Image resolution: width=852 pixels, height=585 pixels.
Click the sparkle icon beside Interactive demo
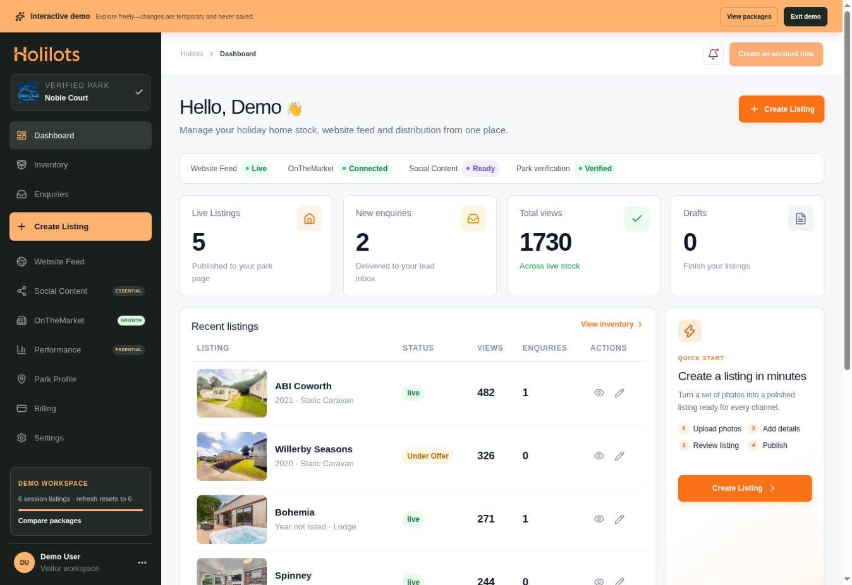[x=20, y=16]
